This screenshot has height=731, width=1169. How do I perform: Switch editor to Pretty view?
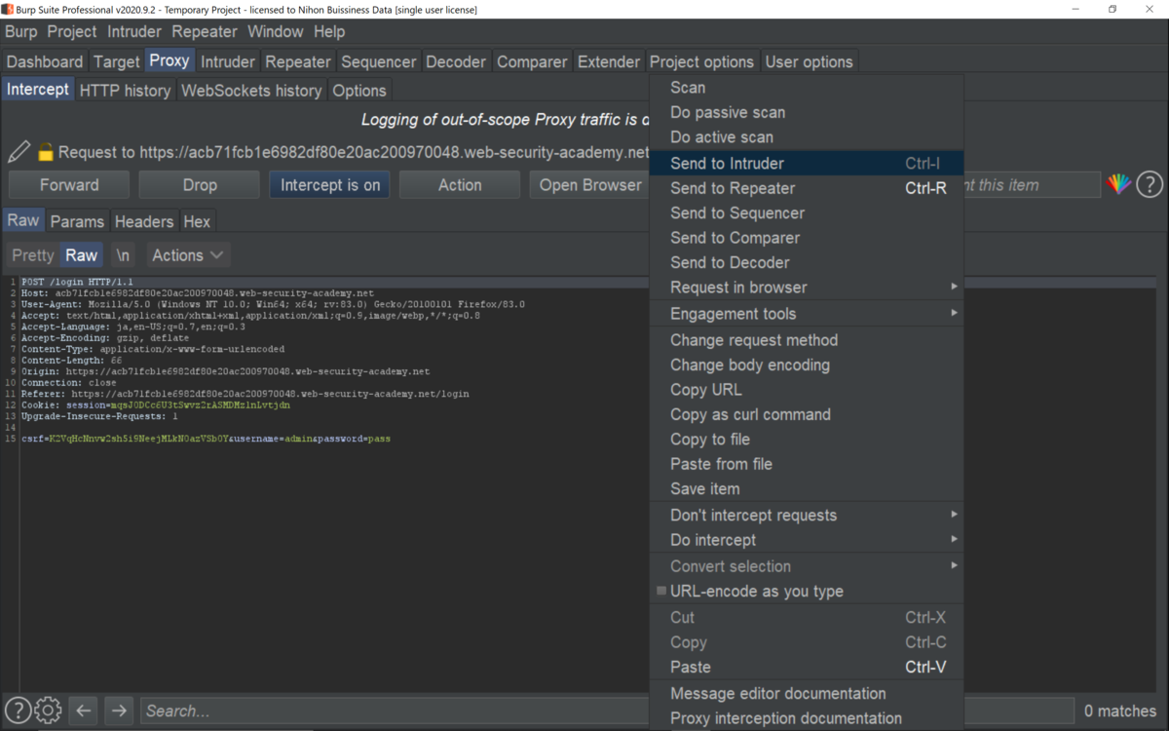33,255
